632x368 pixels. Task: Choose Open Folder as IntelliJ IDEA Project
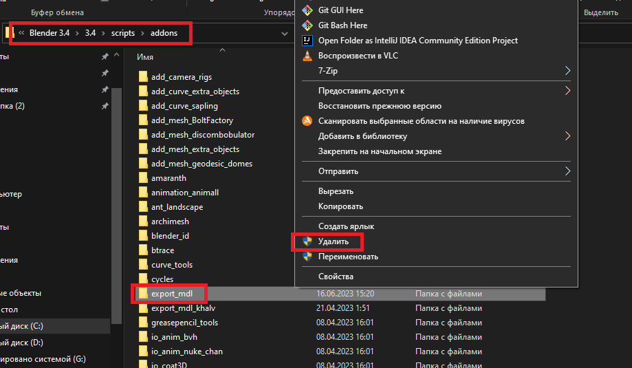418,41
